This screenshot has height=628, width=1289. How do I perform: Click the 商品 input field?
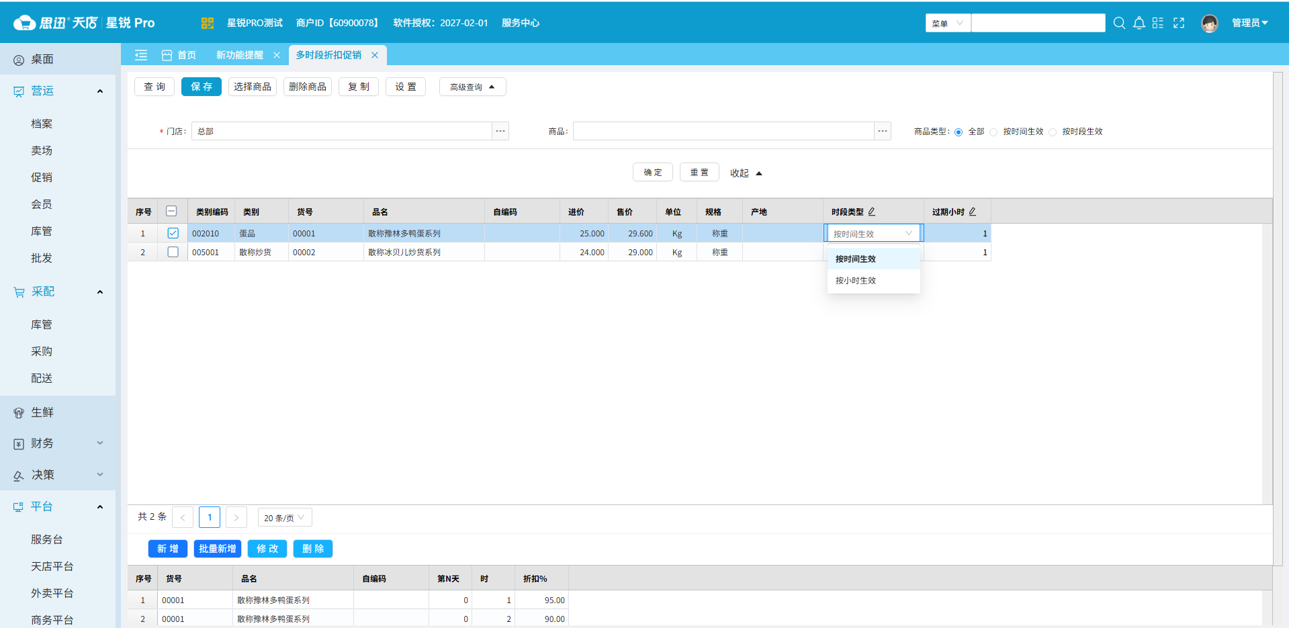[x=723, y=132]
